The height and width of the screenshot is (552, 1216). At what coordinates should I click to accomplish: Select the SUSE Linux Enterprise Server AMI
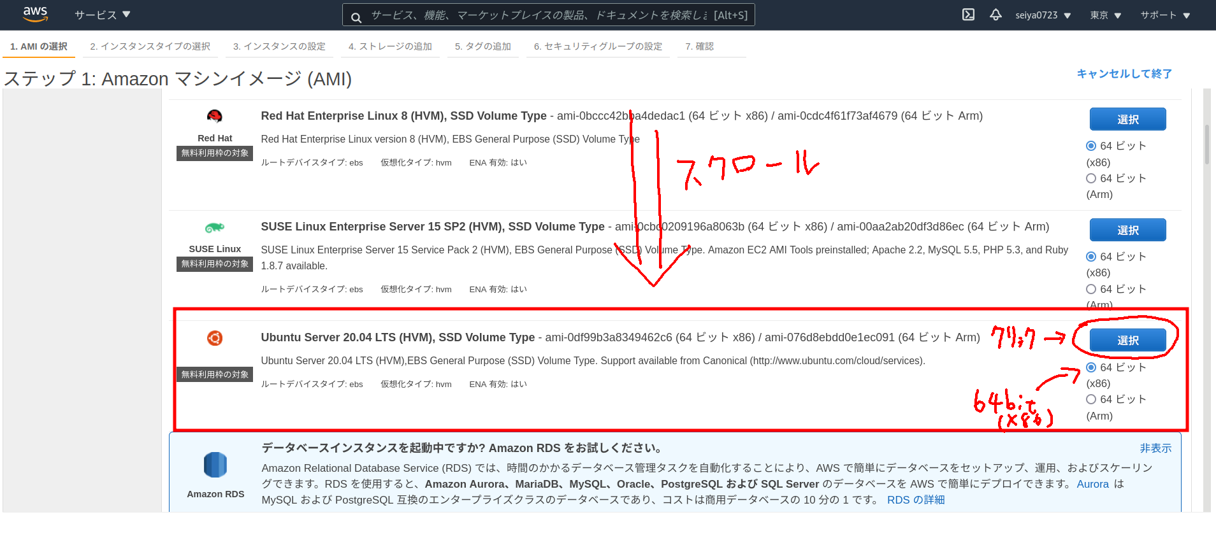point(1127,230)
